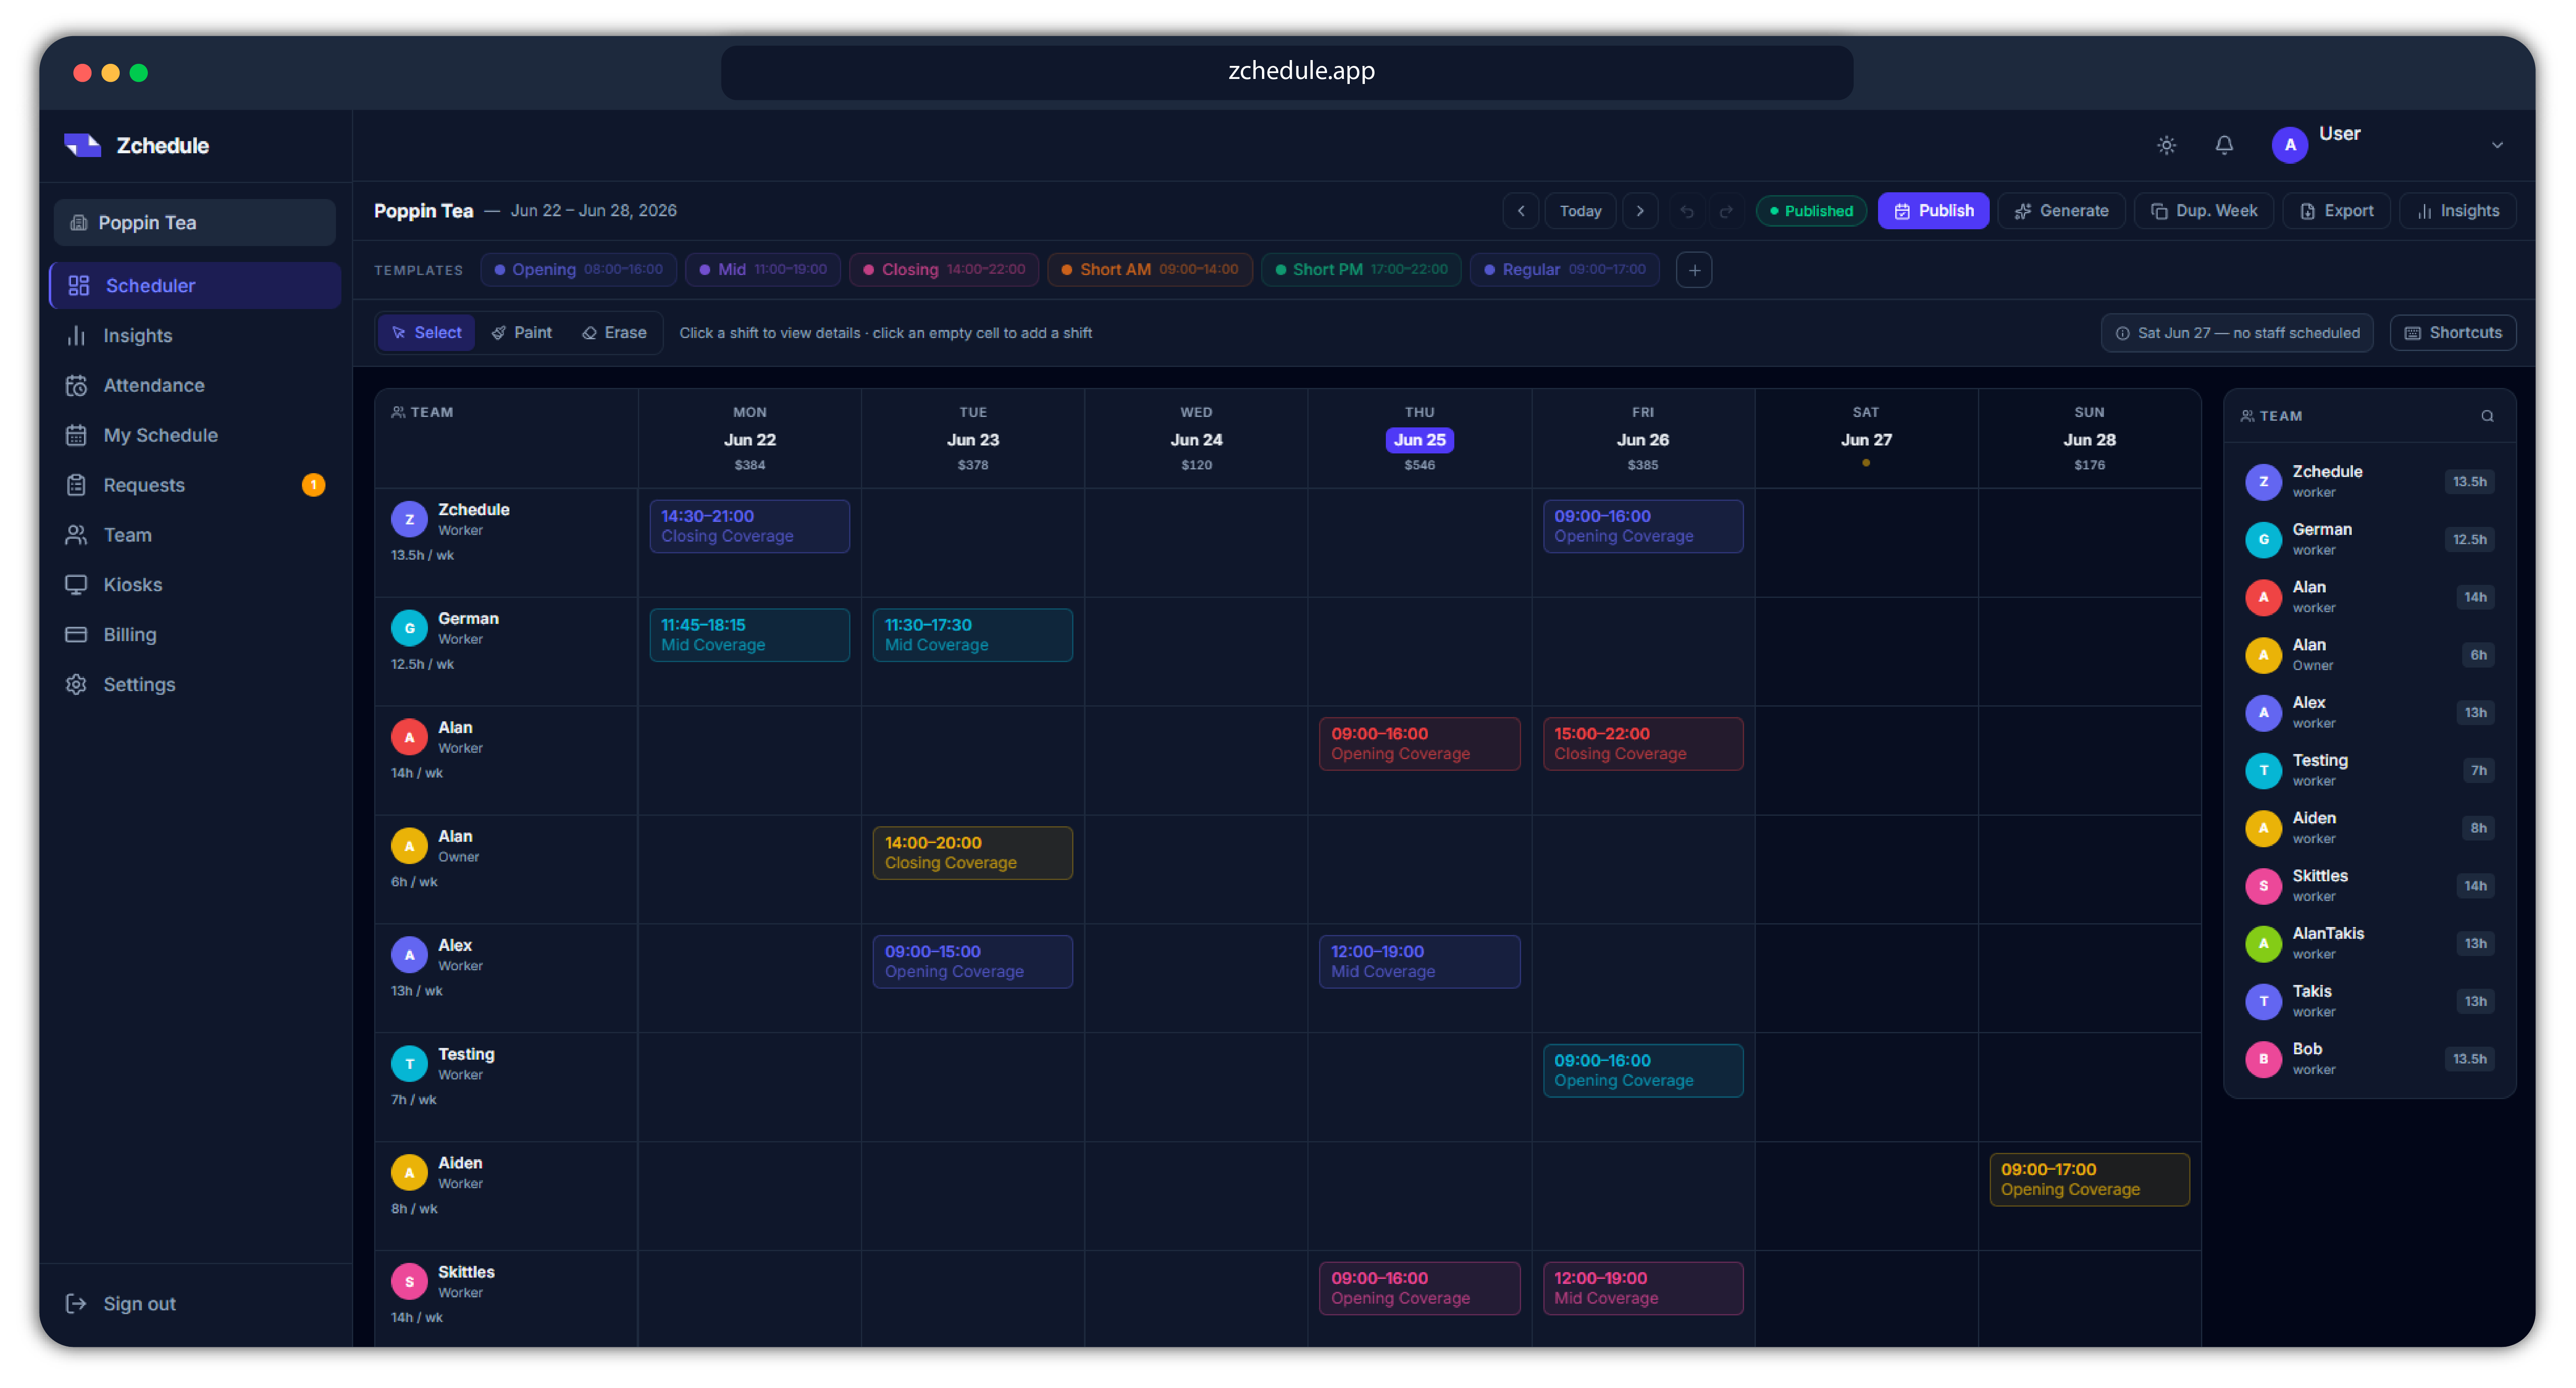Click Bob's avatar in the right team panel
2576x1388 pixels.
(x=2263, y=1059)
